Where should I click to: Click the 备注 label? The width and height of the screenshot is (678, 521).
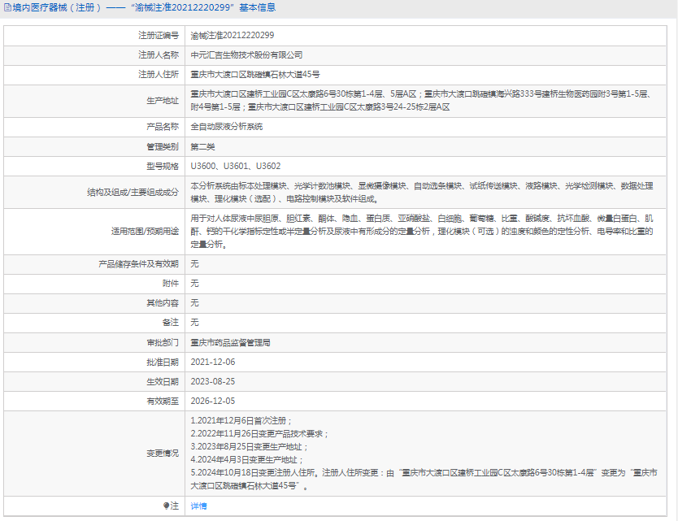pyautogui.click(x=171, y=323)
